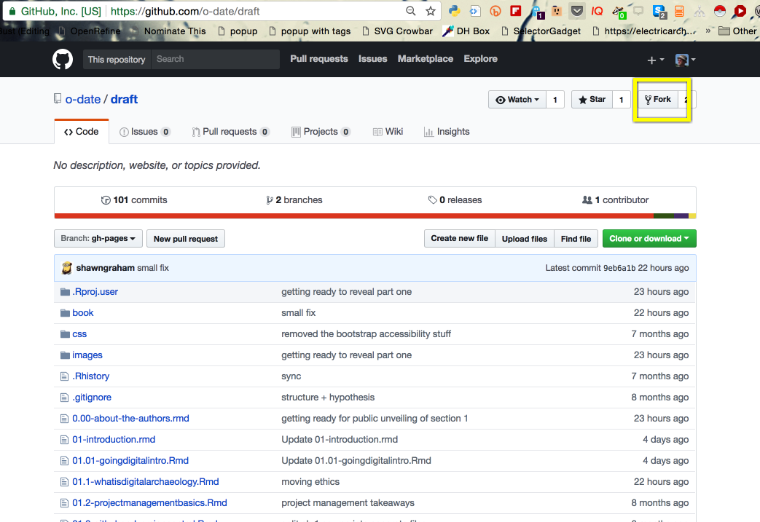Image resolution: width=760 pixels, height=522 pixels.
Task: Open 01-introduction.rmd file
Action: pyautogui.click(x=114, y=440)
